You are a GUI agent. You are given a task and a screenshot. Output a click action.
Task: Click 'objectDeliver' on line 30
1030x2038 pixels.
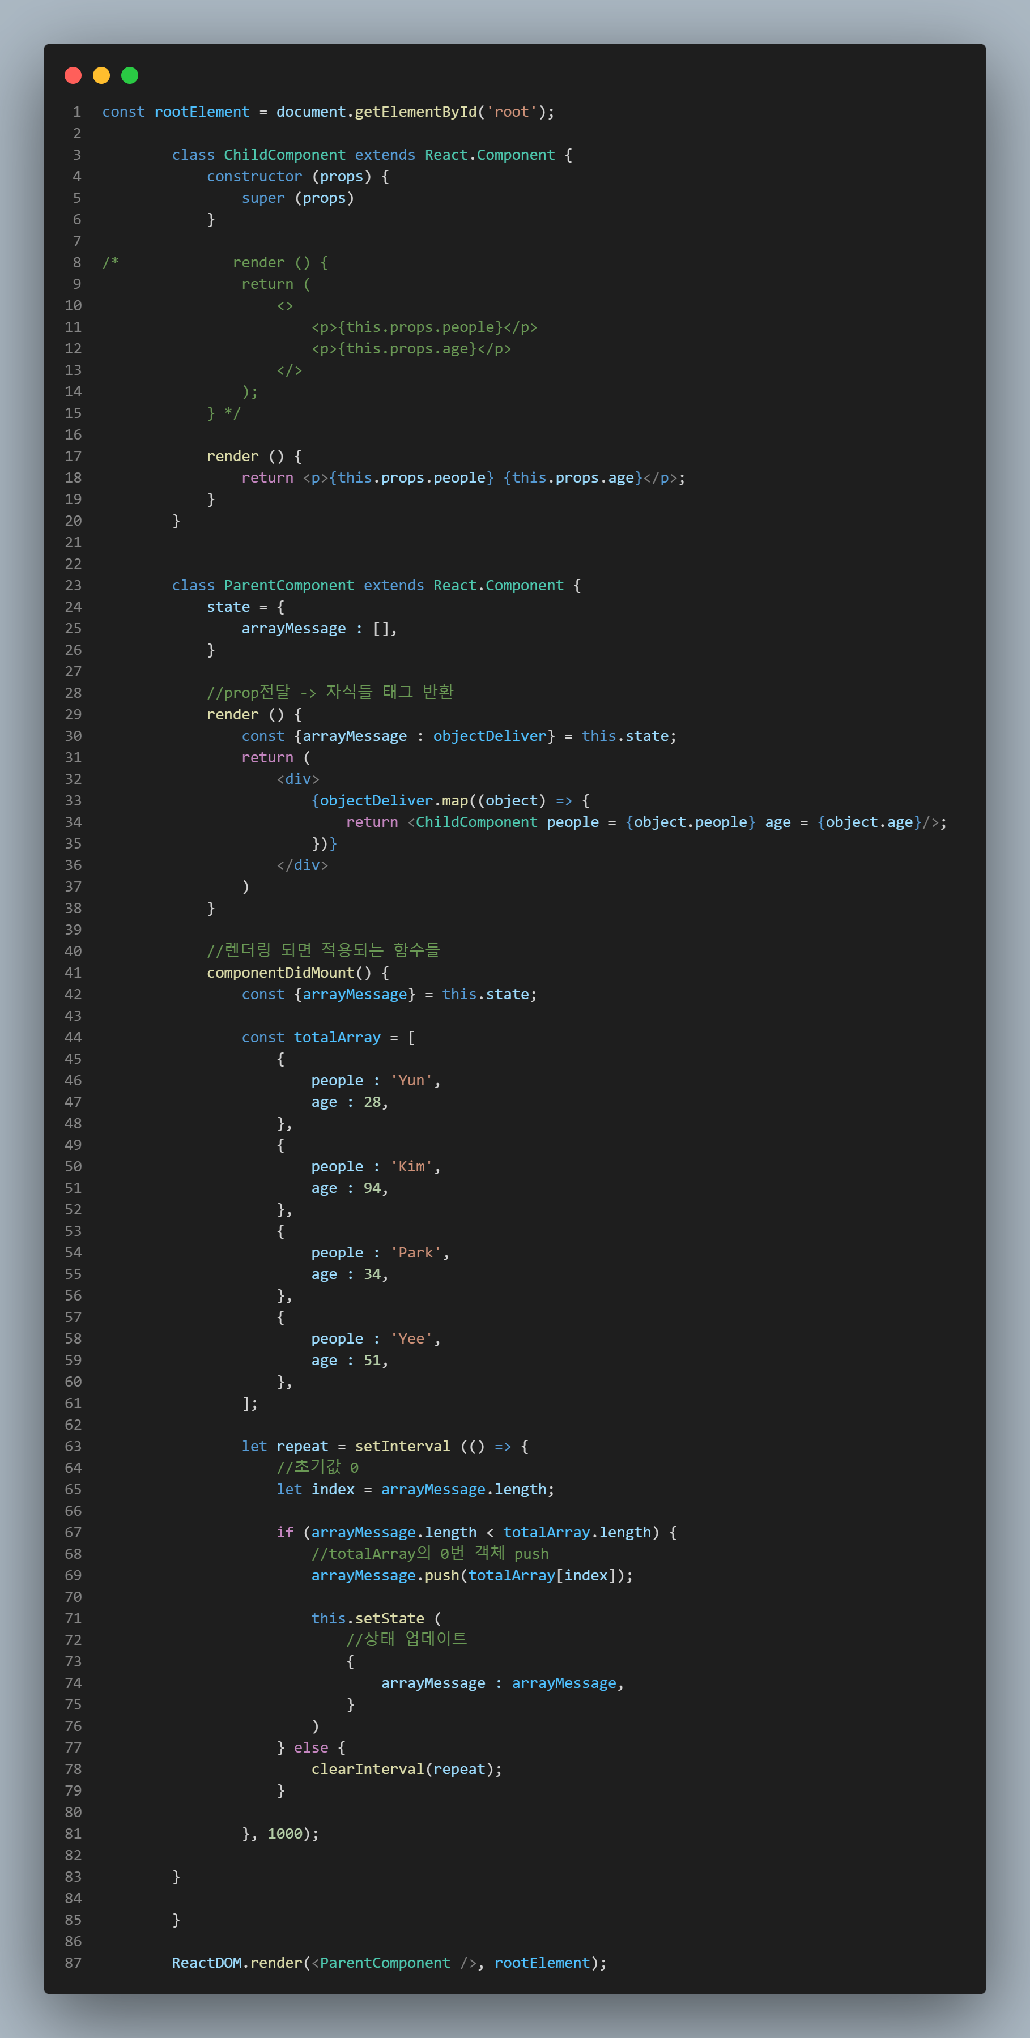pos(490,736)
